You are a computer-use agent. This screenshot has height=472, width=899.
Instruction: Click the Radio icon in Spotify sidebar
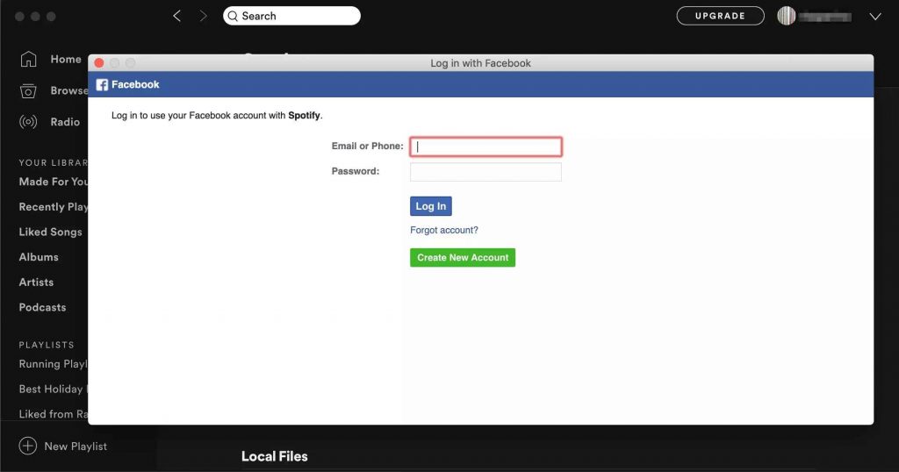click(x=28, y=121)
